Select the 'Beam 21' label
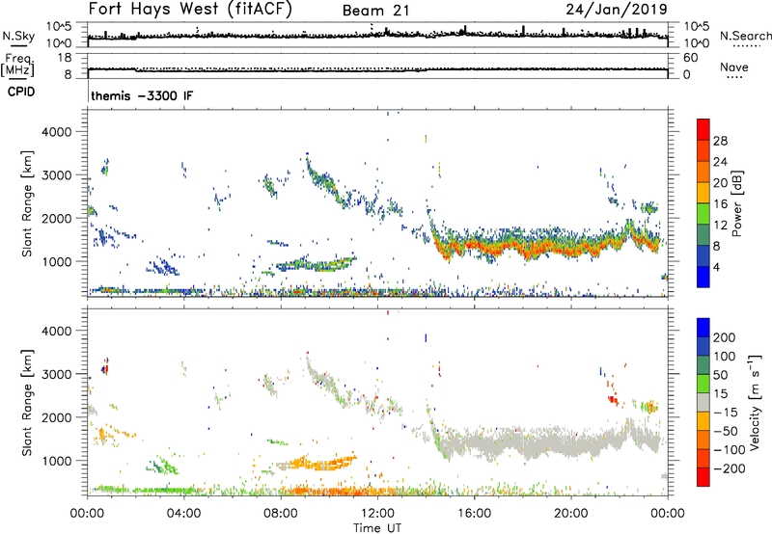The height and width of the screenshot is (534, 772). click(375, 11)
